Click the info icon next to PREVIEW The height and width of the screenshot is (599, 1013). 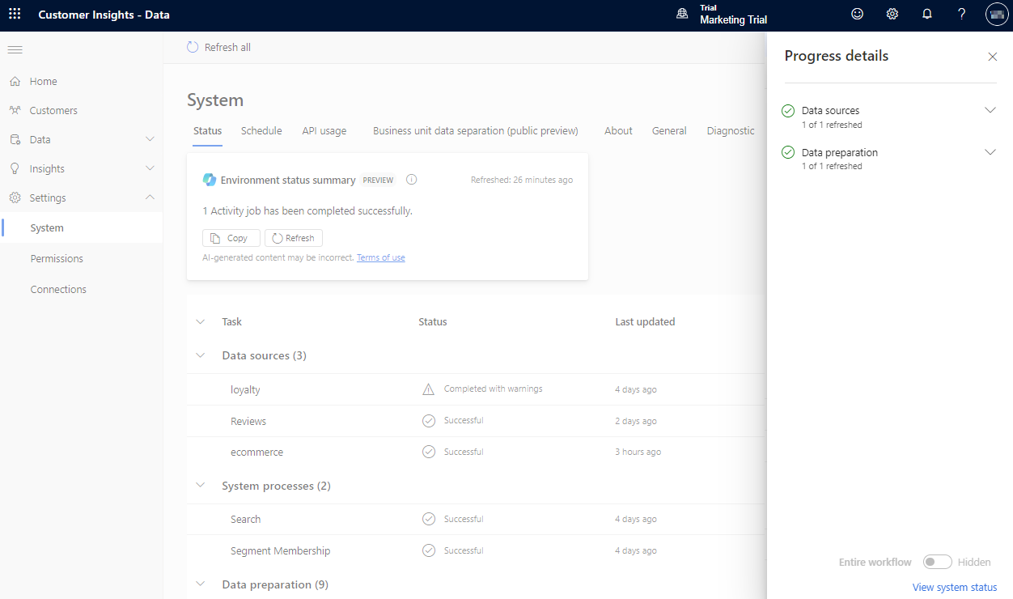(411, 179)
